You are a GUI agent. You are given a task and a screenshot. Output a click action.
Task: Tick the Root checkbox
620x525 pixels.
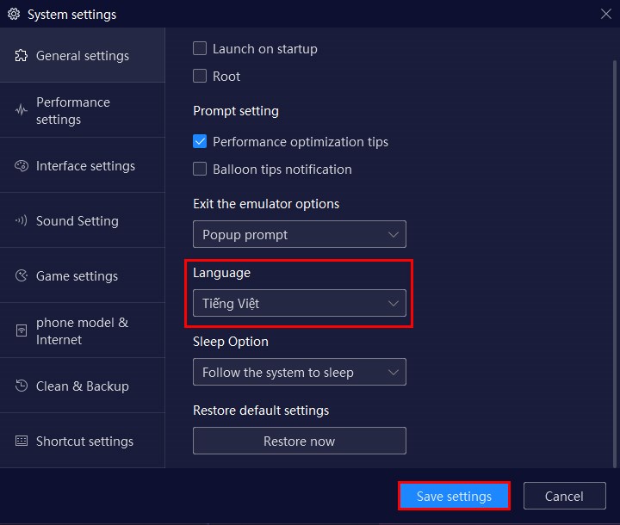(x=200, y=77)
